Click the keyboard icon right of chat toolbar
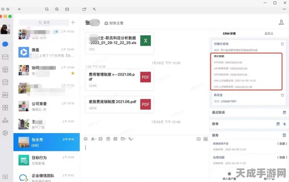 [206, 139]
